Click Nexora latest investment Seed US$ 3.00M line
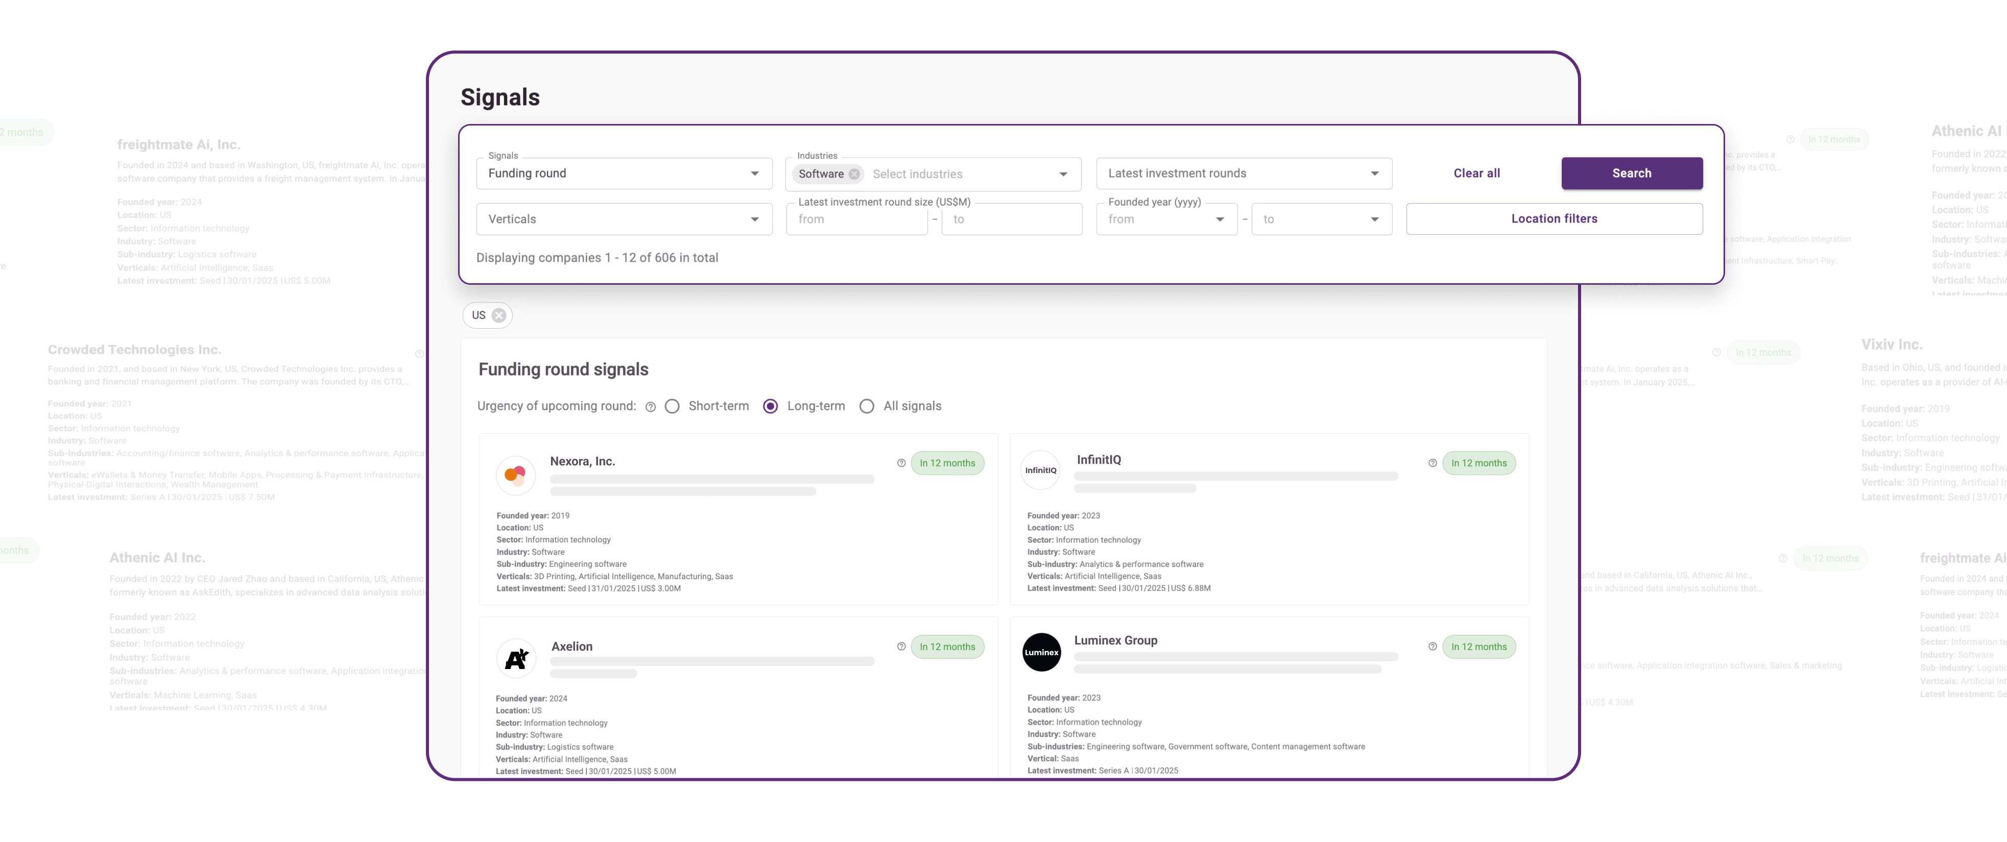This screenshot has height=842, width=2007. (x=588, y=589)
